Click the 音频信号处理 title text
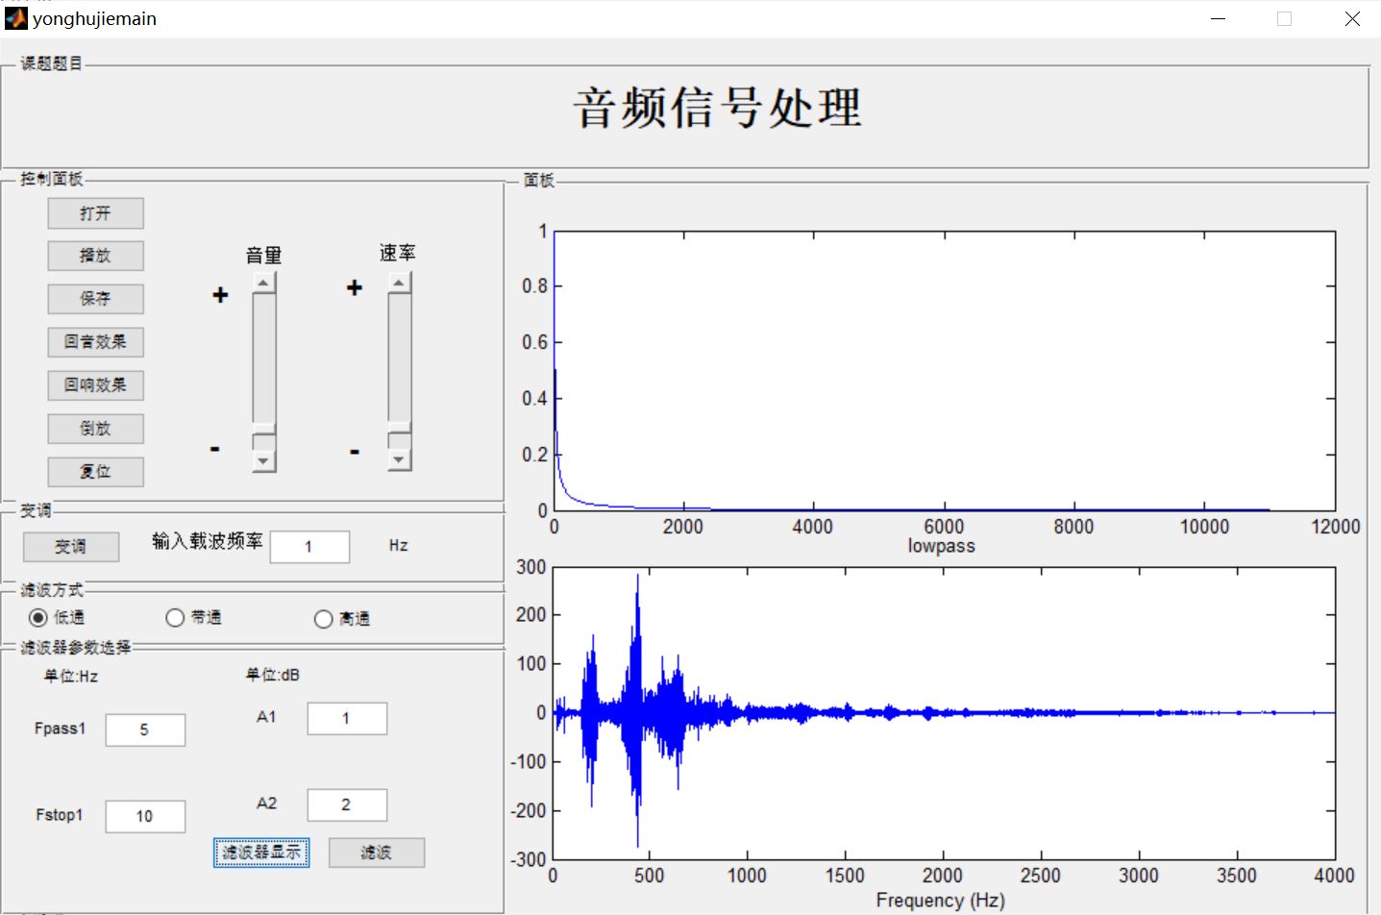 [718, 107]
